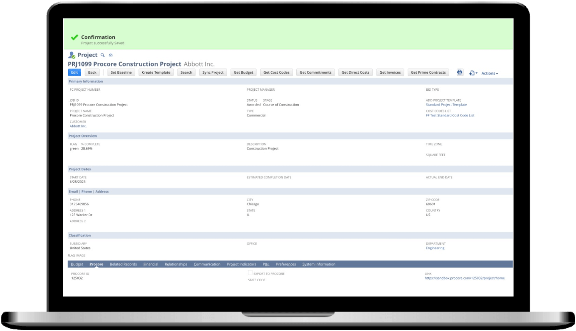Screen dimensions: 576x331
Task: Click Get Invoices button
Action: 390,72
